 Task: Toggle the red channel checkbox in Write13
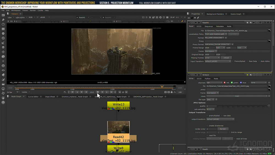224,83
